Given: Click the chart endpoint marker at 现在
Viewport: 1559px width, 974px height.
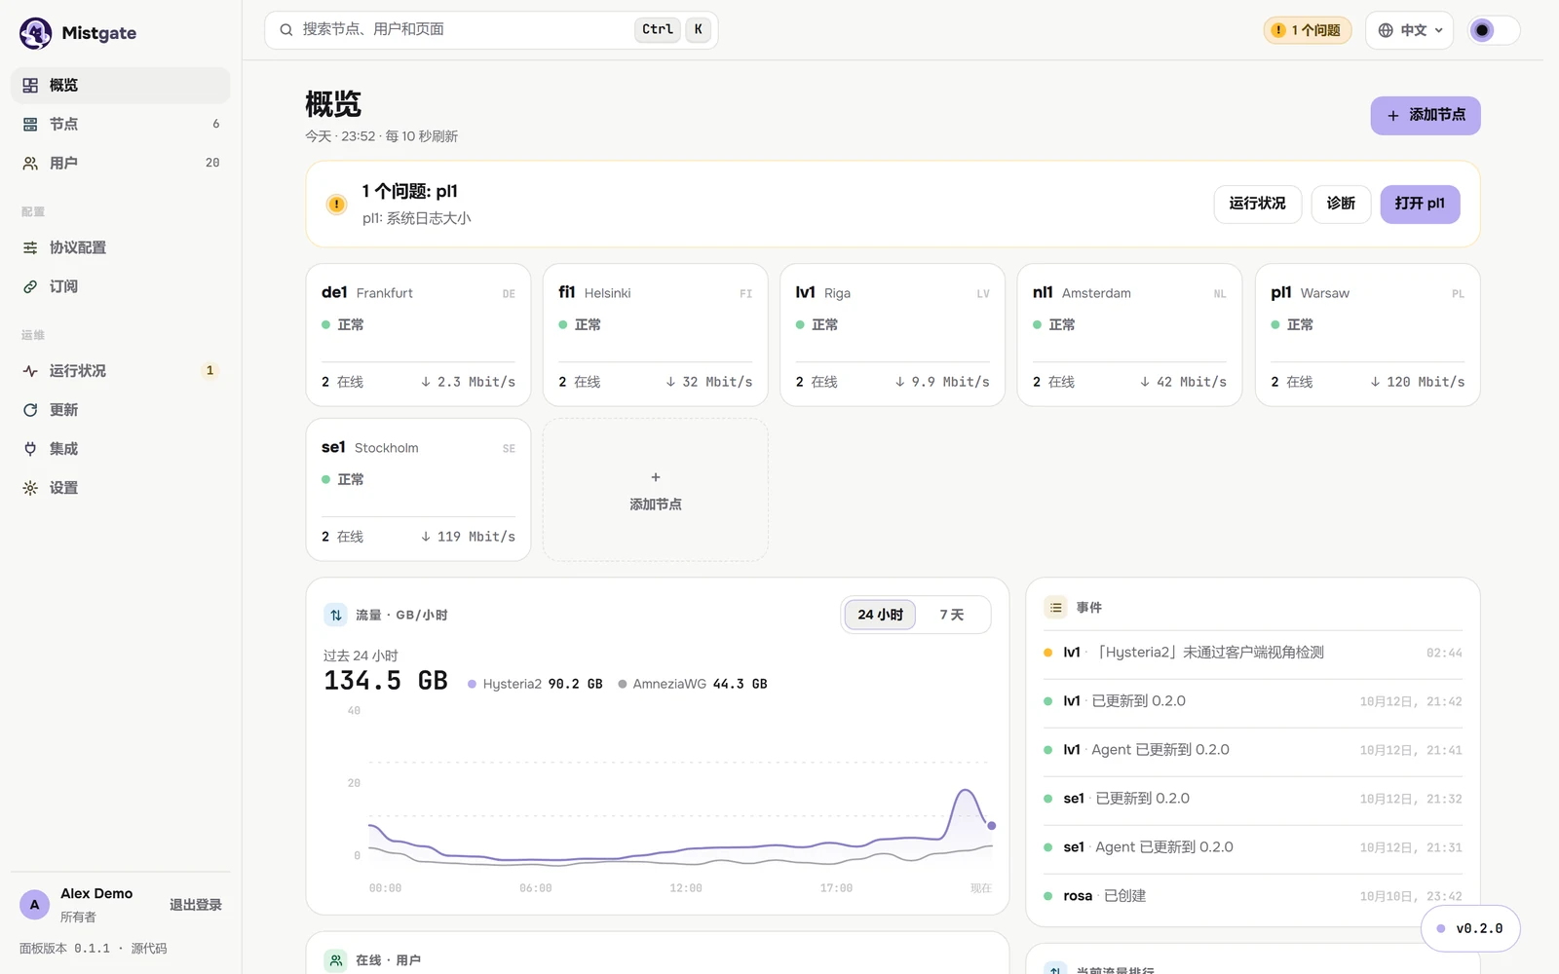Looking at the screenshot, I should click(992, 826).
